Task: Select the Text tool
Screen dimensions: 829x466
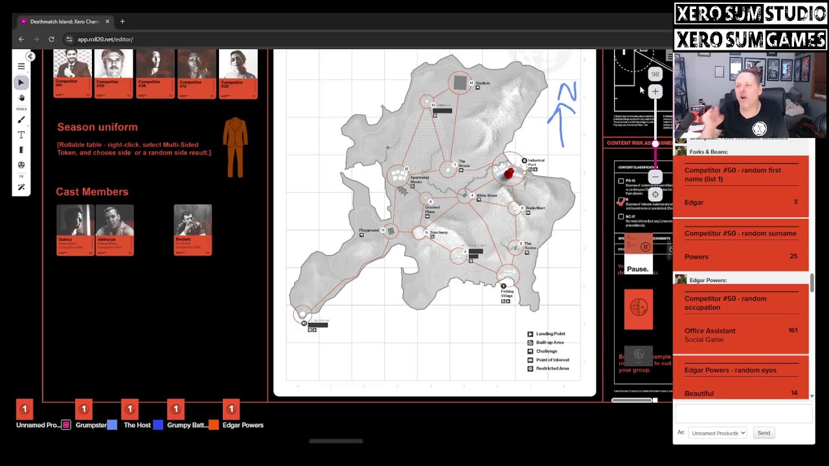Action: click(x=21, y=135)
